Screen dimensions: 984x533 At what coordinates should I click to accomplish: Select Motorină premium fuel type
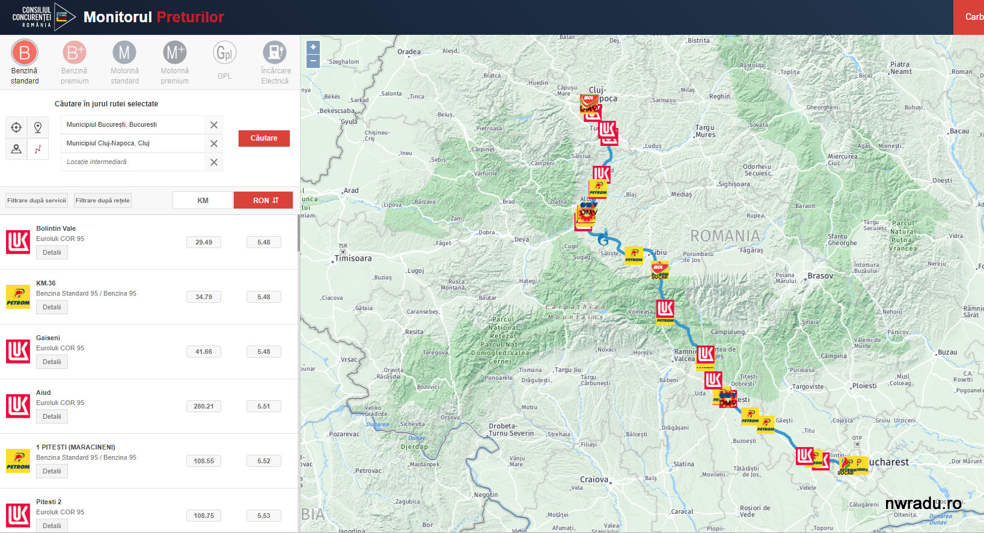(174, 62)
